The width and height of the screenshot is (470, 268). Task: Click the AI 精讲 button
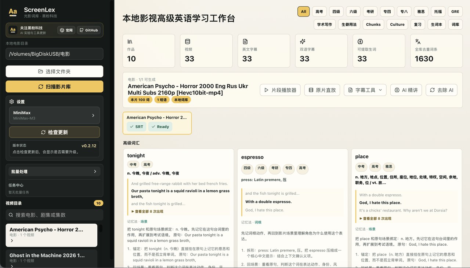click(406, 90)
